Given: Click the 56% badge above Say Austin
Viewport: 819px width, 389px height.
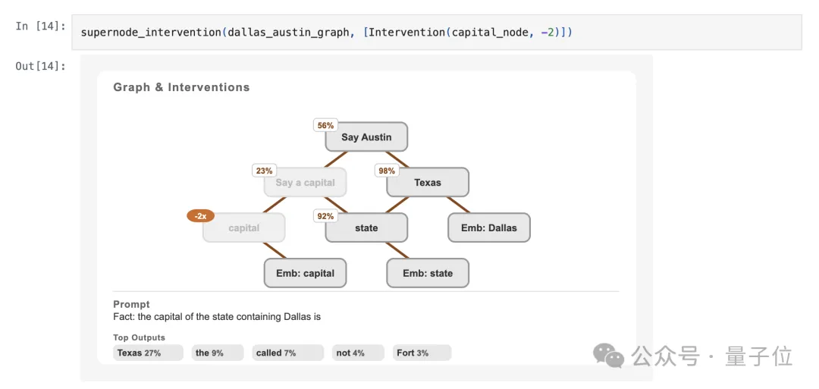Looking at the screenshot, I should (325, 125).
